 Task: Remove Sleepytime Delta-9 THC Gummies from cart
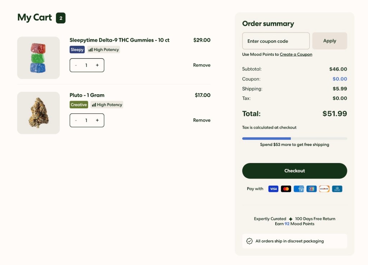[202, 65]
